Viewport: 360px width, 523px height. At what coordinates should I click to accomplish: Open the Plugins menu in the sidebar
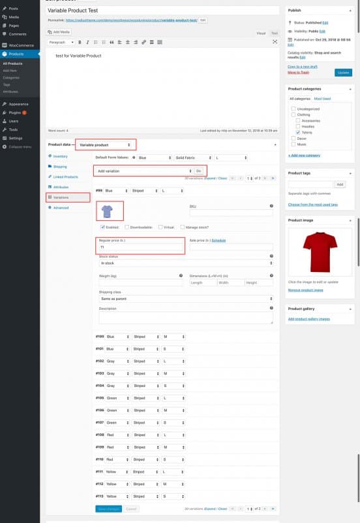tap(15, 112)
